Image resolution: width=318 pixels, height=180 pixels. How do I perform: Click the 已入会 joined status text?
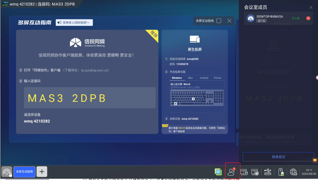pyautogui.click(x=296, y=18)
